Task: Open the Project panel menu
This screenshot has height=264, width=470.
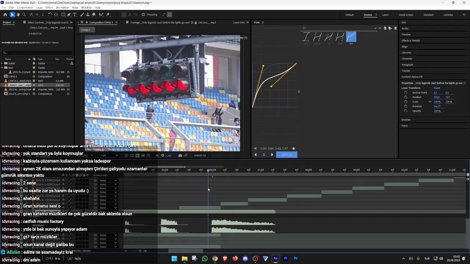Action: [x=14, y=22]
